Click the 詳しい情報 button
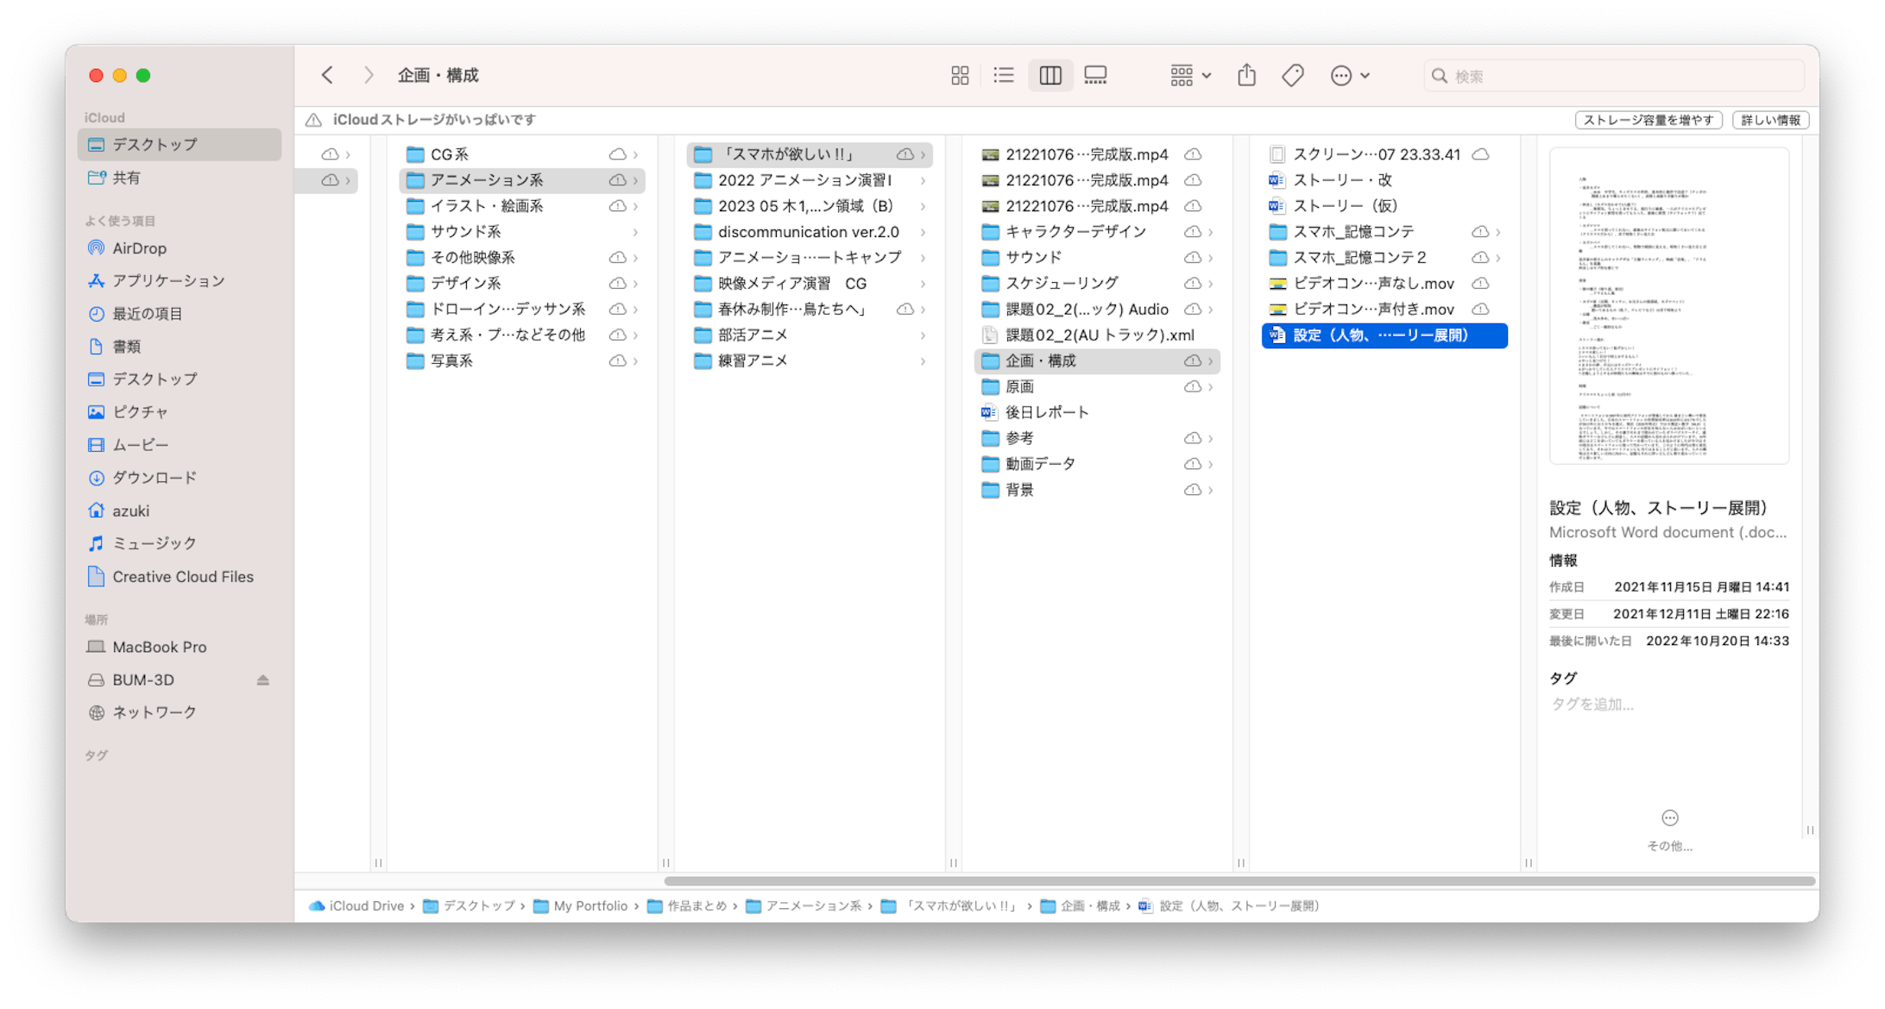1885x1009 pixels. tap(1769, 120)
